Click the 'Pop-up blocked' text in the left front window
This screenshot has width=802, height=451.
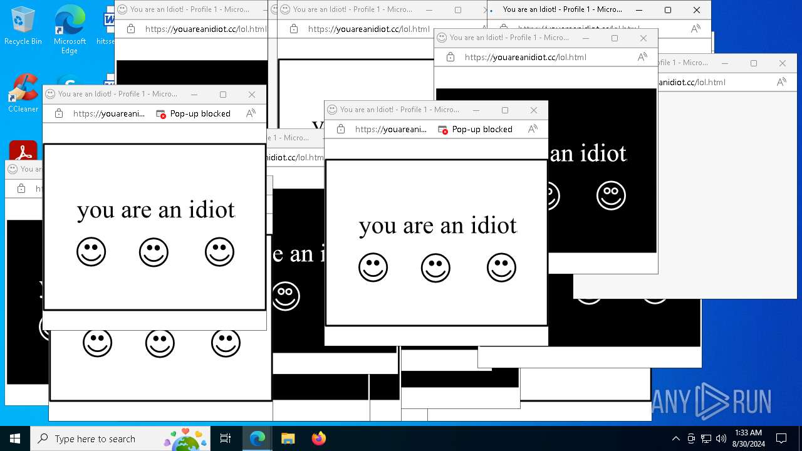pyautogui.click(x=200, y=114)
